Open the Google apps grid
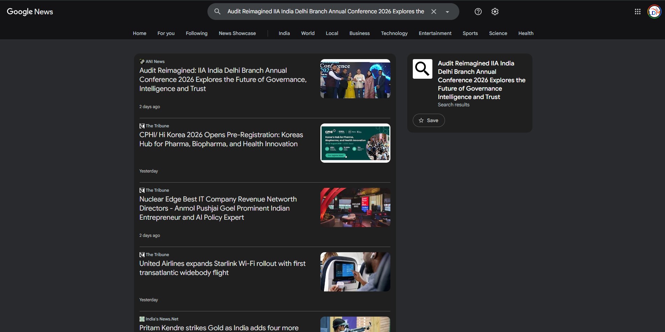Image resolution: width=665 pixels, height=332 pixels. point(638,12)
